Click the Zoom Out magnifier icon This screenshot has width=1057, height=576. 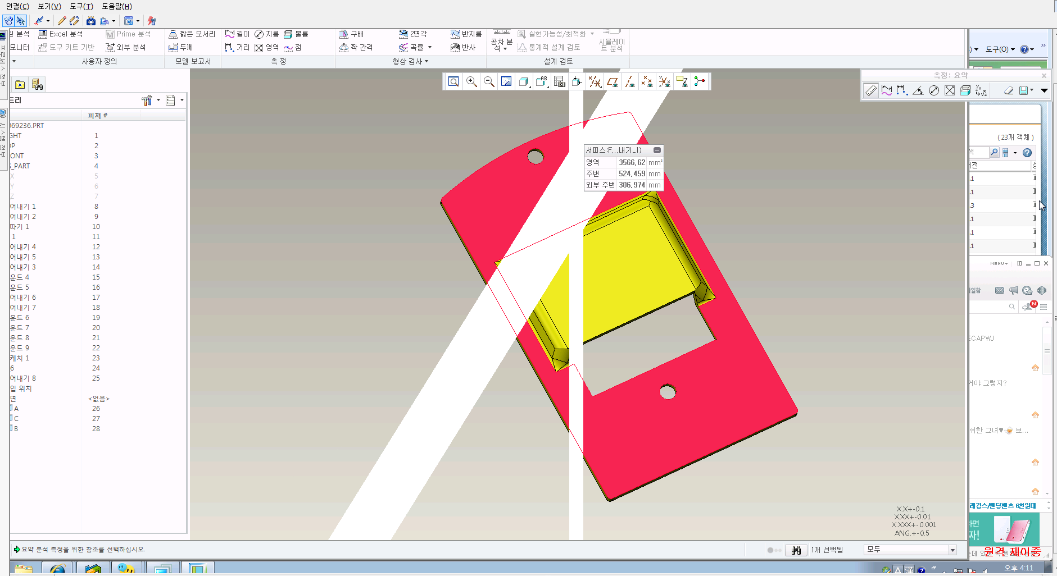(x=489, y=81)
